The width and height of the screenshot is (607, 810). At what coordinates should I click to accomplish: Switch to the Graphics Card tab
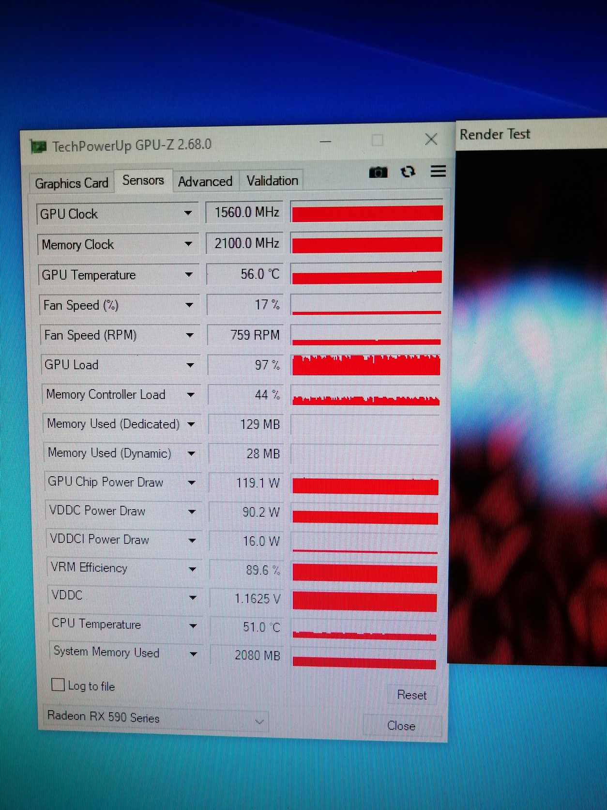point(72,183)
